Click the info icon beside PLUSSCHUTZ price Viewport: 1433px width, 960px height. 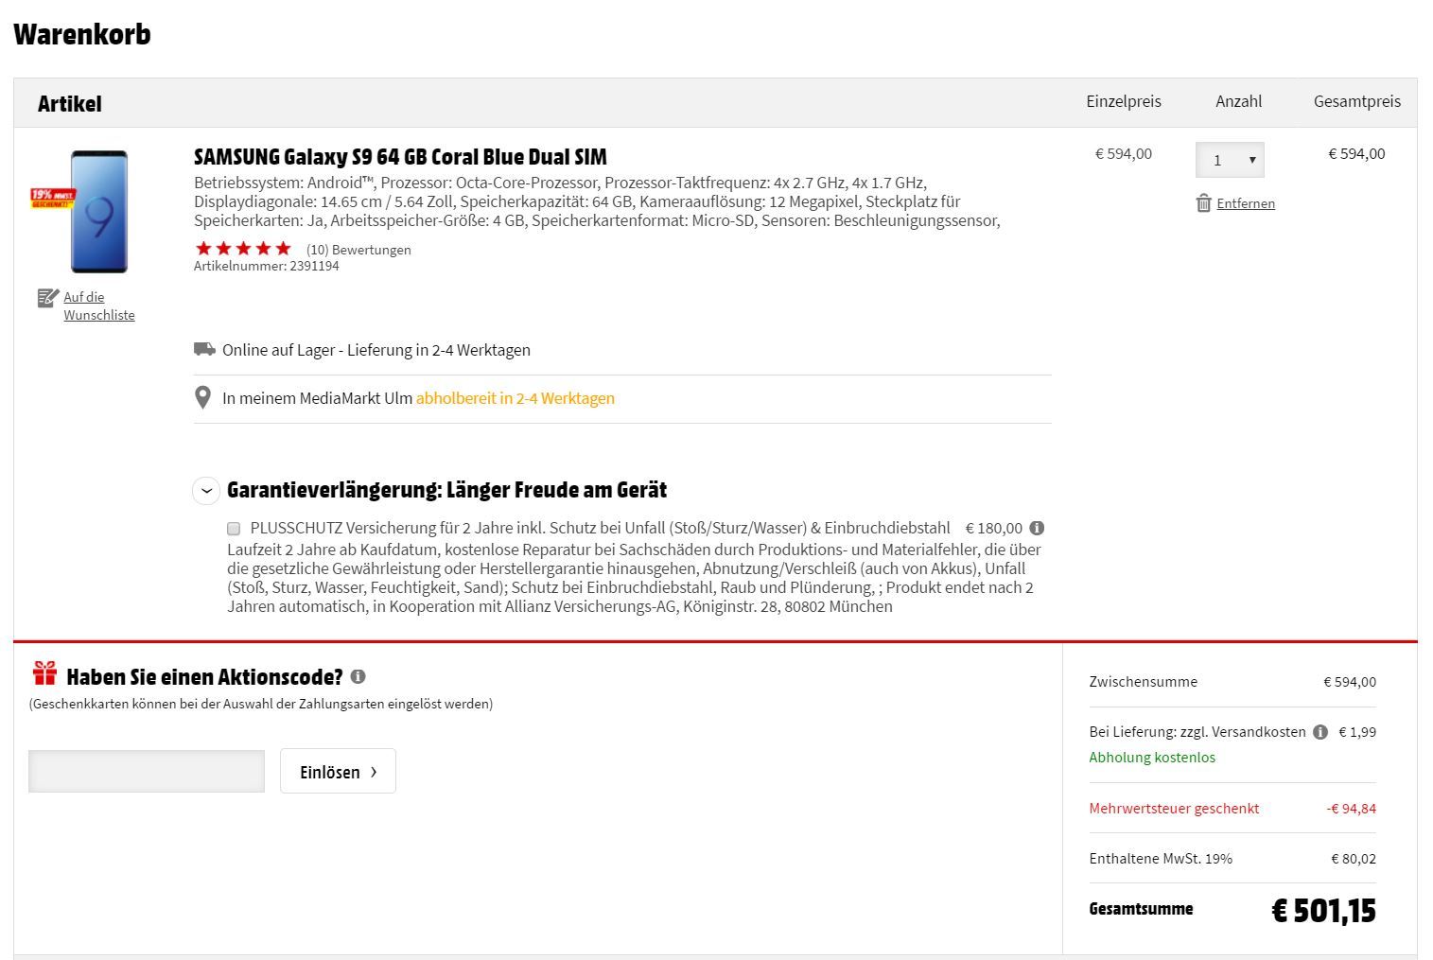tap(1037, 528)
